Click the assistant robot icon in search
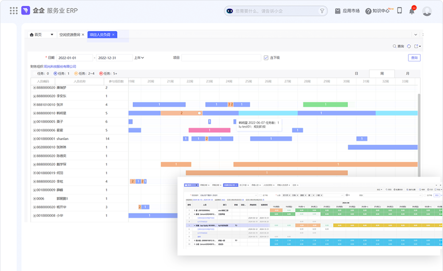Viewport: 443px width, 271px height. [x=230, y=11]
